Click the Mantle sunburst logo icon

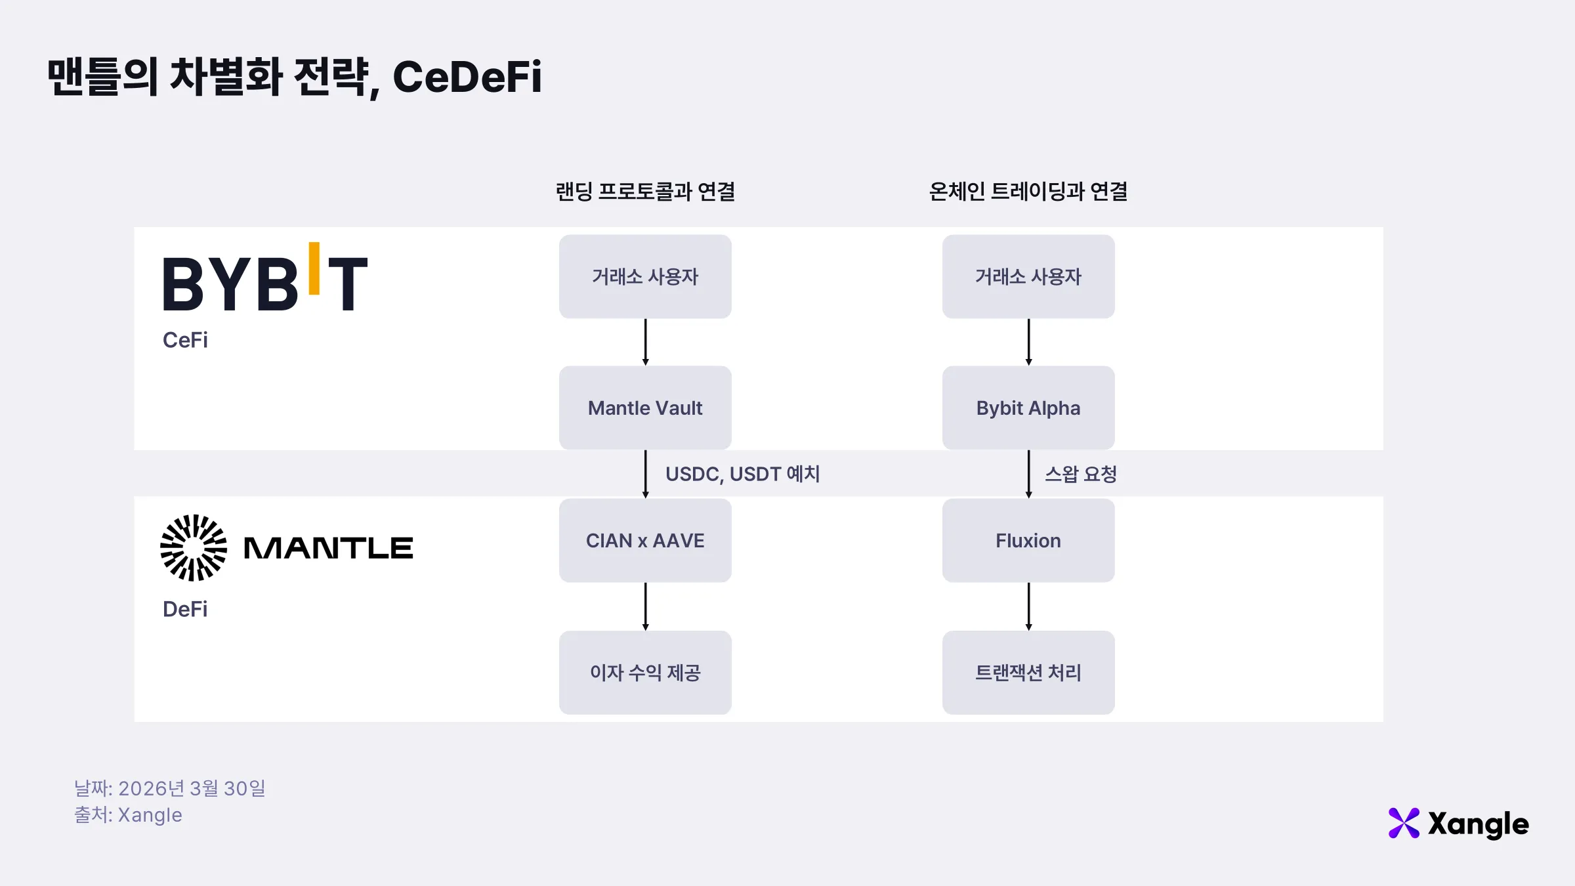tap(194, 548)
